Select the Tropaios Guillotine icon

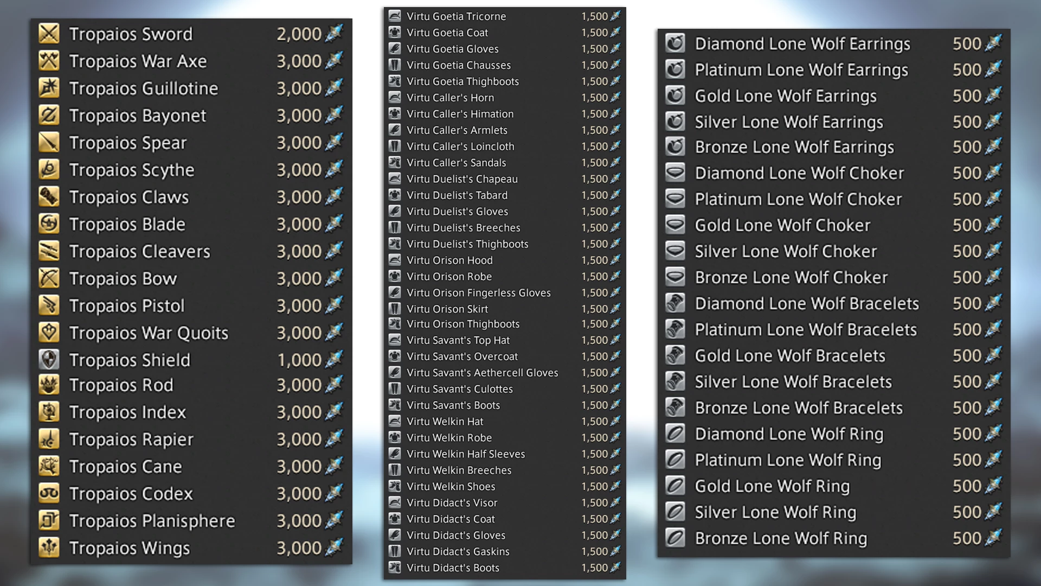pos(49,88)
